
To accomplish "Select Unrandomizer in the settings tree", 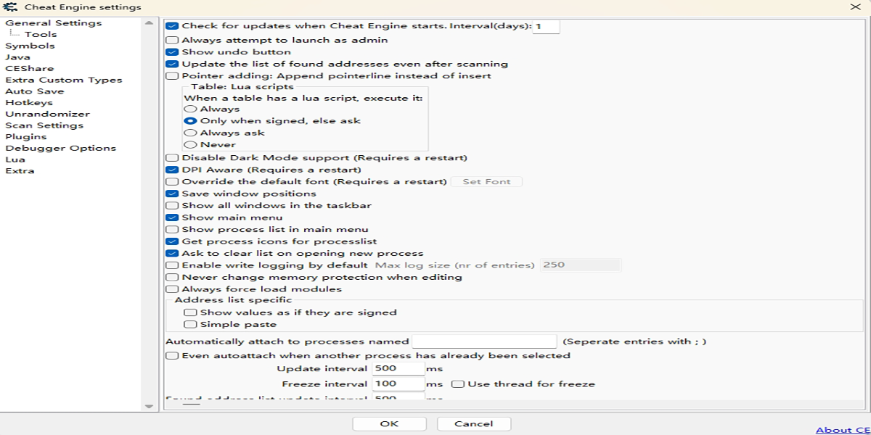I will coord(47,115).
